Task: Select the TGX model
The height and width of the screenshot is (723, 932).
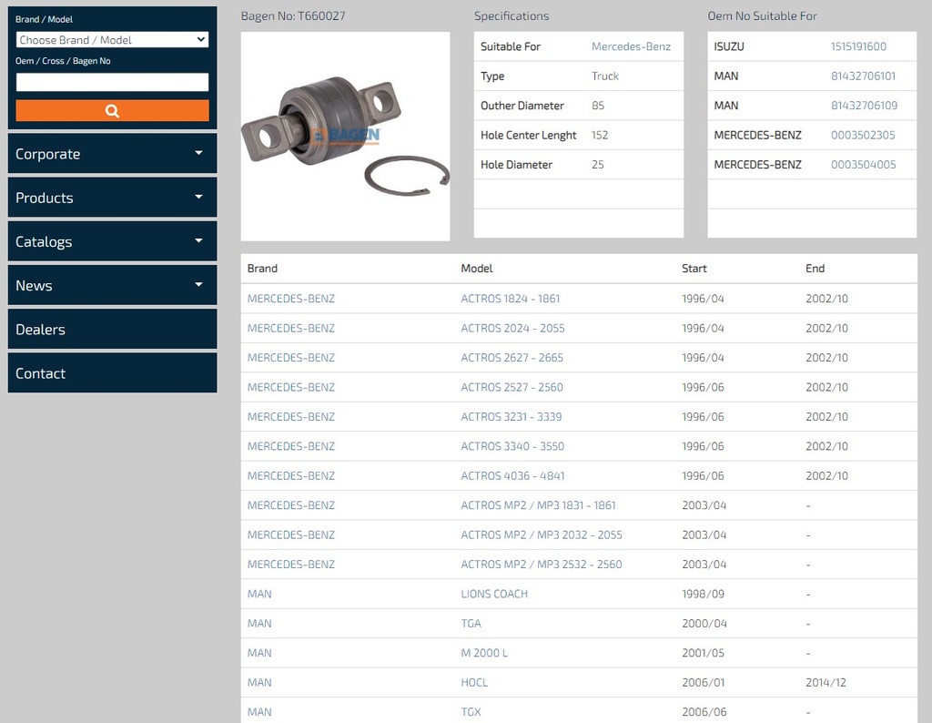Action: [471, 712]
